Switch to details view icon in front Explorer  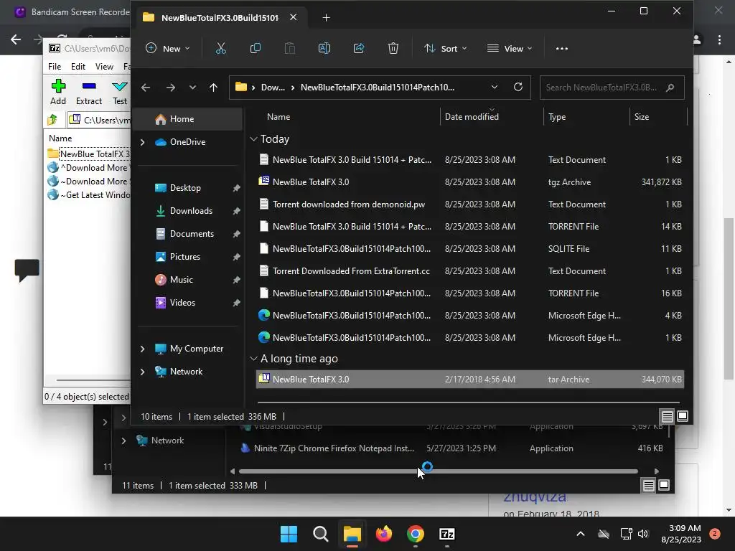[x=667, y=417]
